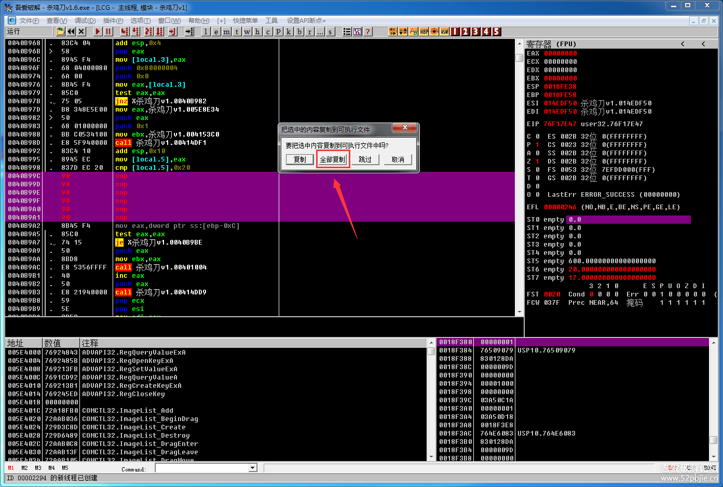Click into the Command input field
The height and width of the screenshot is (487, 723).
pos(202,468)
